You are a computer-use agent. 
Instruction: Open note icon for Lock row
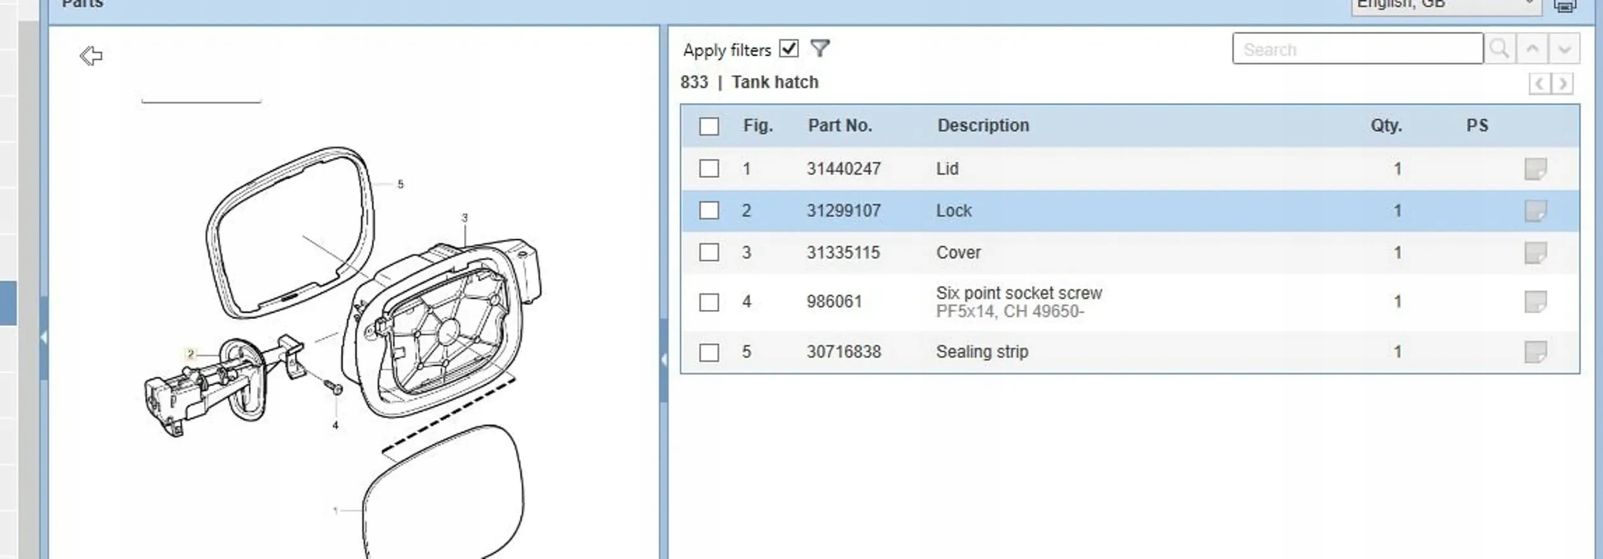tap(1535, 211)
